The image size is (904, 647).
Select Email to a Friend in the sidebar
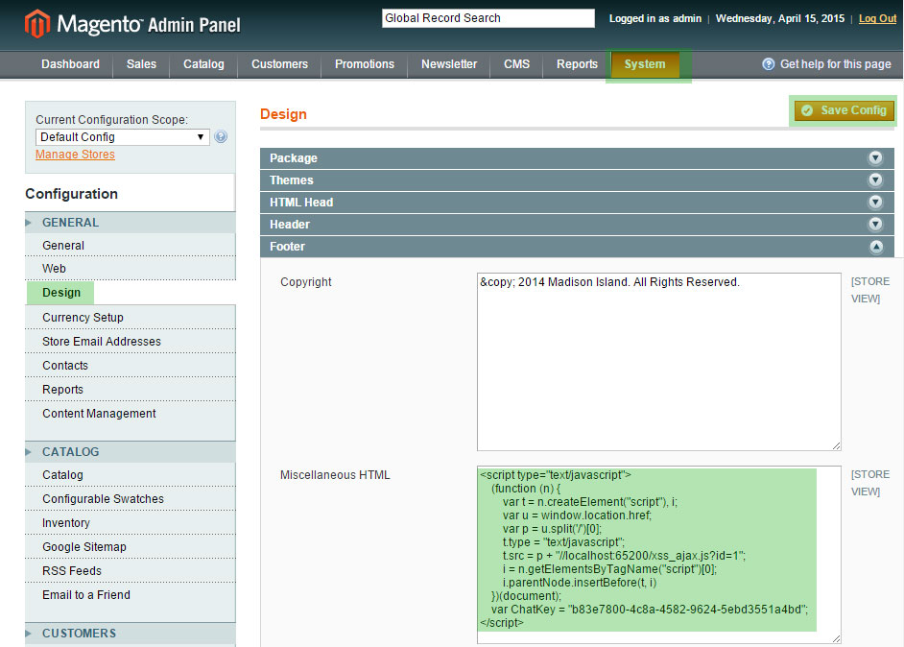pyautogui.click(x=131, y=595)
